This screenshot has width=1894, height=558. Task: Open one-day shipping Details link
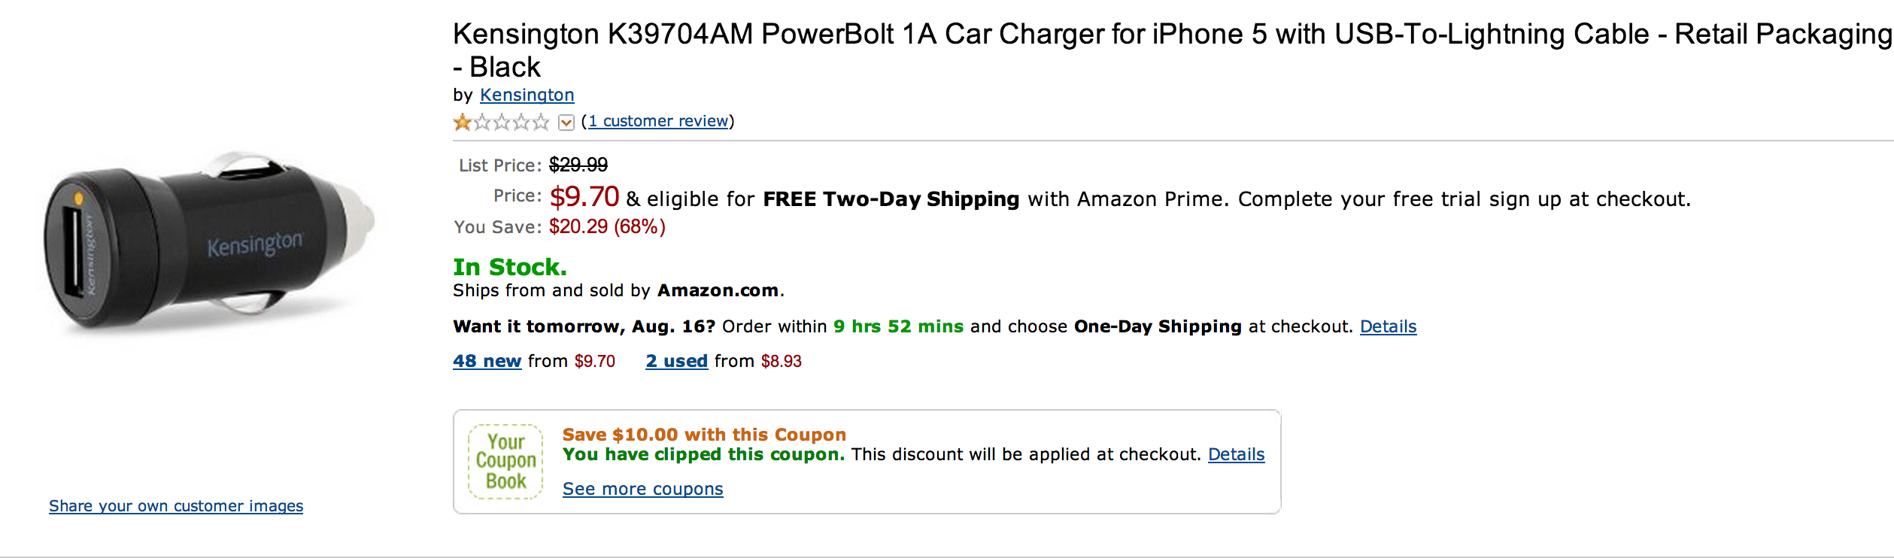pos(1388,326)
